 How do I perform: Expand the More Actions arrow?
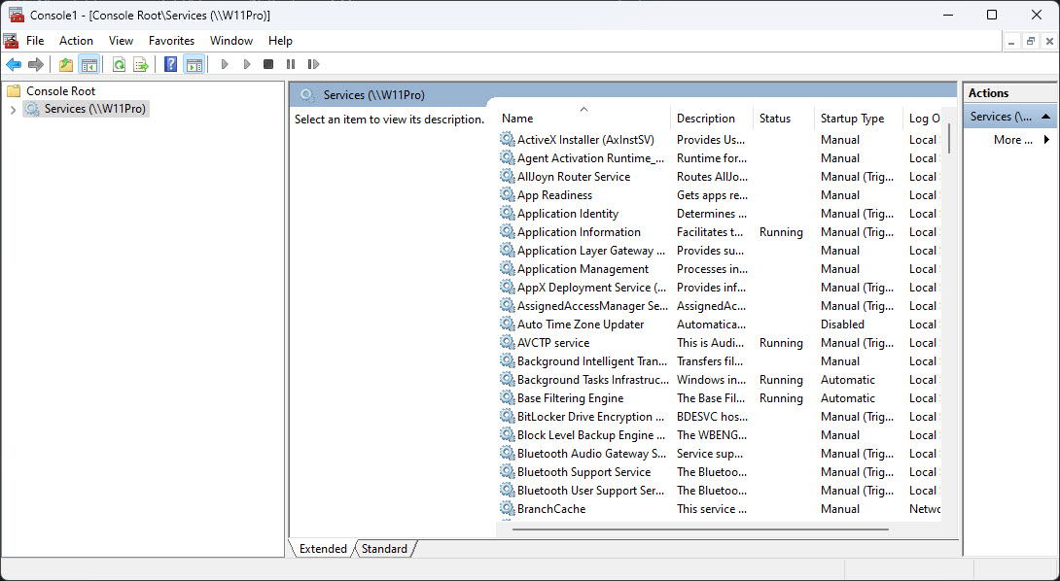pyautogui.click(x=1046, y=140)
